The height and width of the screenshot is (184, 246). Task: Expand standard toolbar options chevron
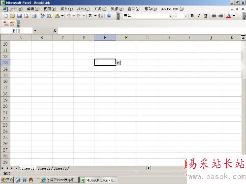(x=118, y=16)
